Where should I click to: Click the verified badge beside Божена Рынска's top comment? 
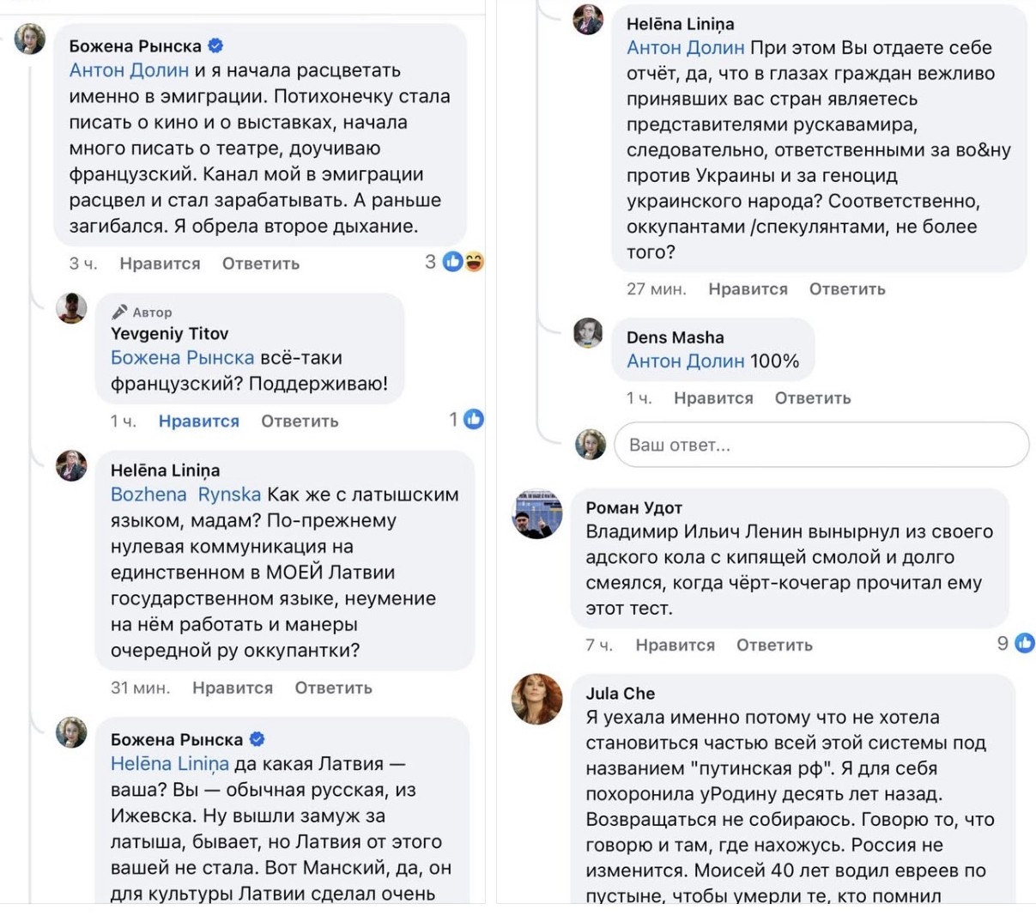pos(216,45)
